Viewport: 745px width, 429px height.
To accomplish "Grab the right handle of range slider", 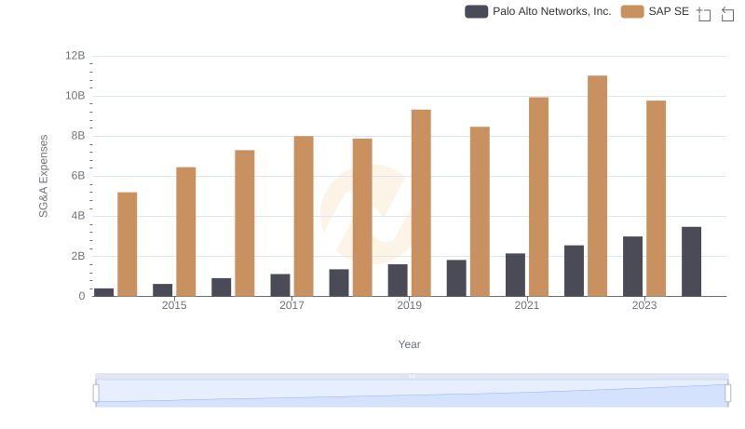I will pyautogui.click(x=728, y=394).
